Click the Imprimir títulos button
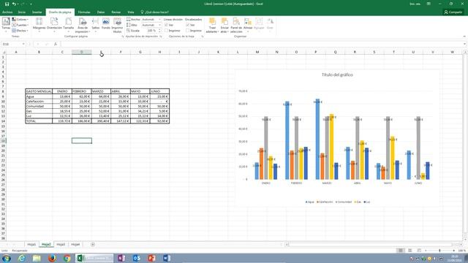468x263 pixels. click(x=117, y=25)
